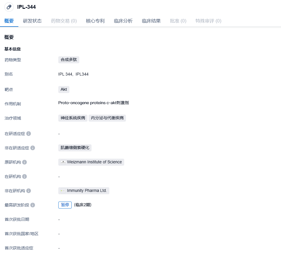
Task: Click info icon next to 非在研适应症
Action: pos(33,148)
